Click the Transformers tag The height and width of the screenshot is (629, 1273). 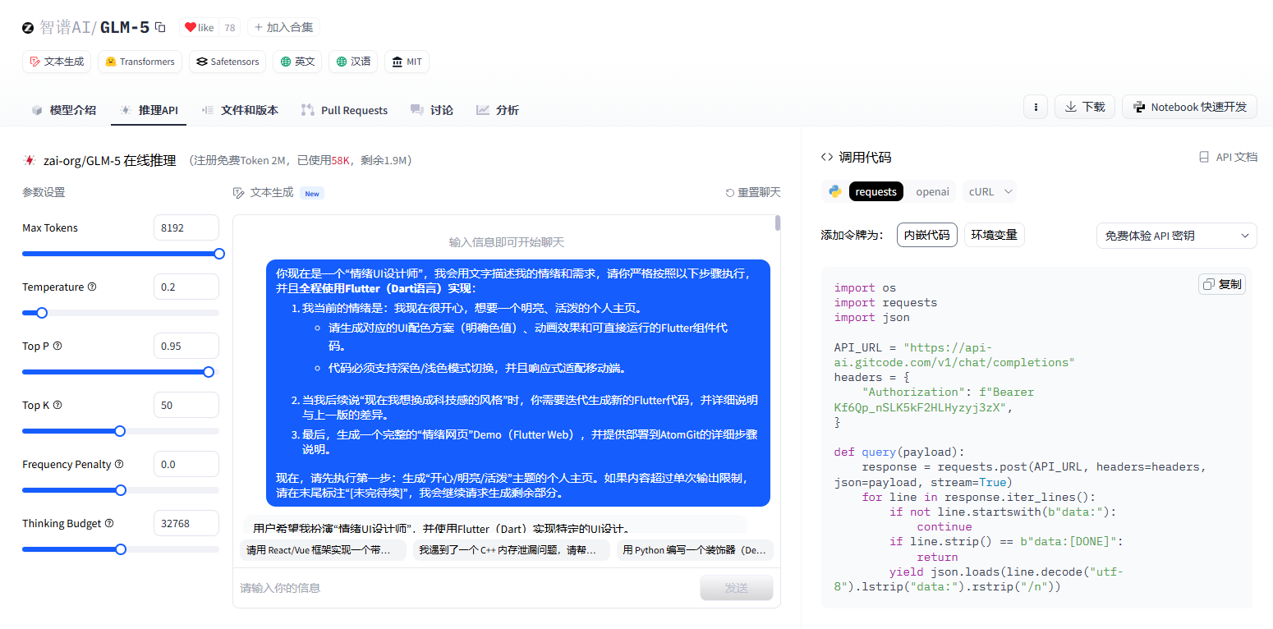pyautogui.click(x=140, y=62)
